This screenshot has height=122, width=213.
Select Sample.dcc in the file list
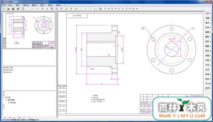click(x=7, y=72)
